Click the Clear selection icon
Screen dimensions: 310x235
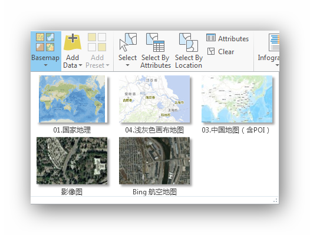tap(211, 51)
